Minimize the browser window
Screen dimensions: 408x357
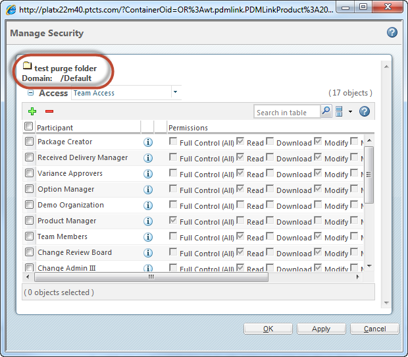tap(345, 7)
